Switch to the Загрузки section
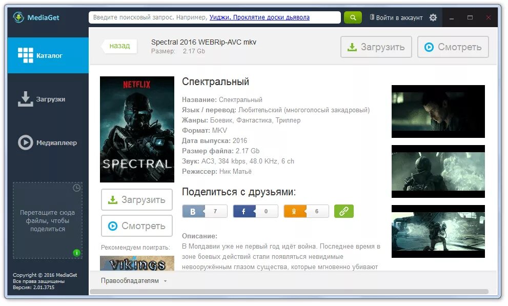Image resolution: width=508 pixels, height=306 pixels. 48,99
